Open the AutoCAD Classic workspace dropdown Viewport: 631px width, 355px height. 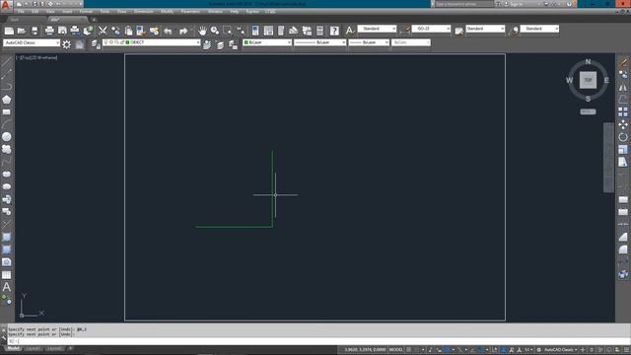(x=32, y=42)
